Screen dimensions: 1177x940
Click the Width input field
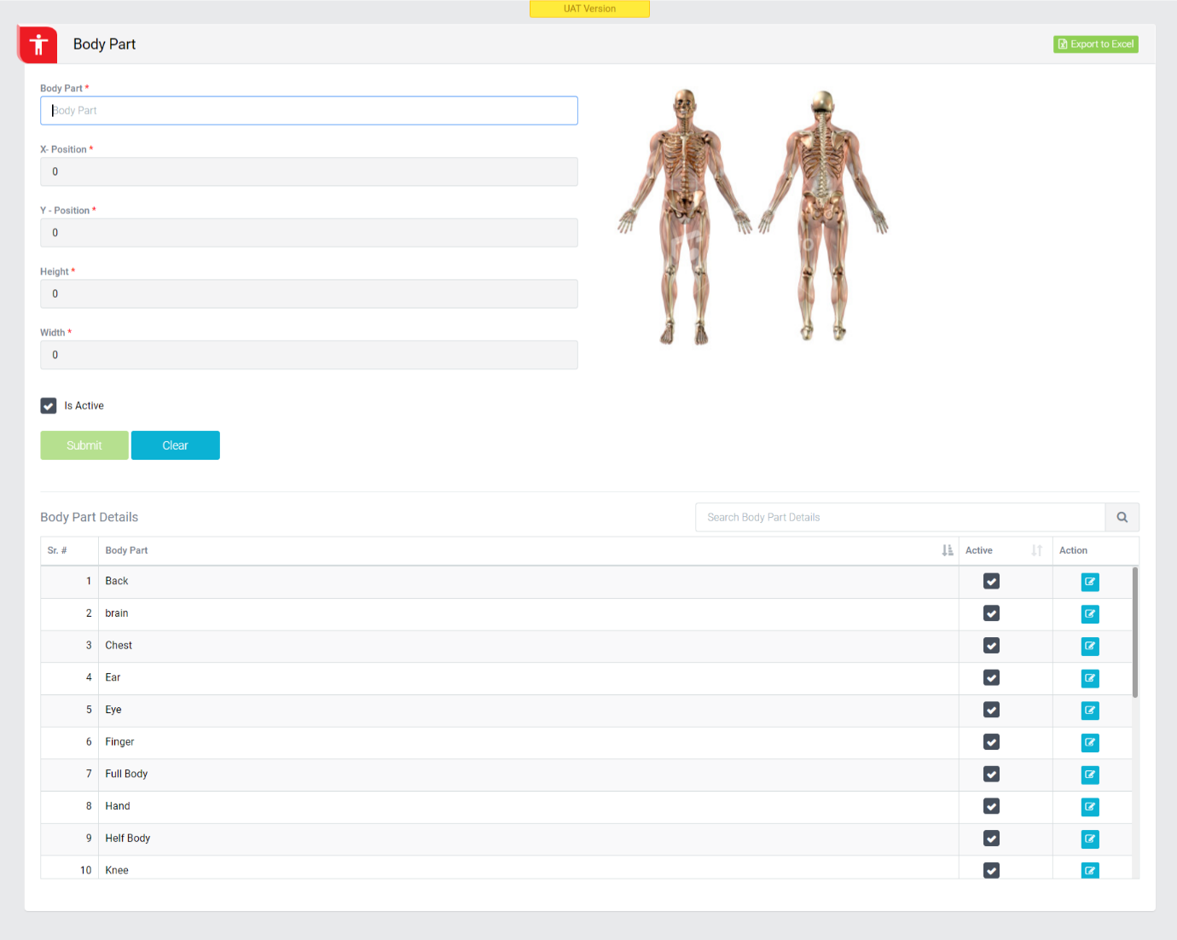pos(309,355)
